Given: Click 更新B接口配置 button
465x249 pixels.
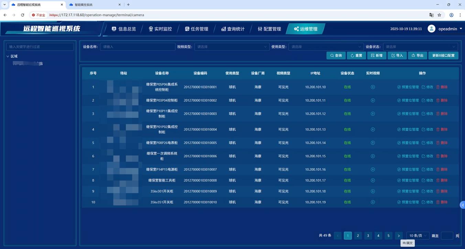Looking at the screenshot, I should coord(443,56).
